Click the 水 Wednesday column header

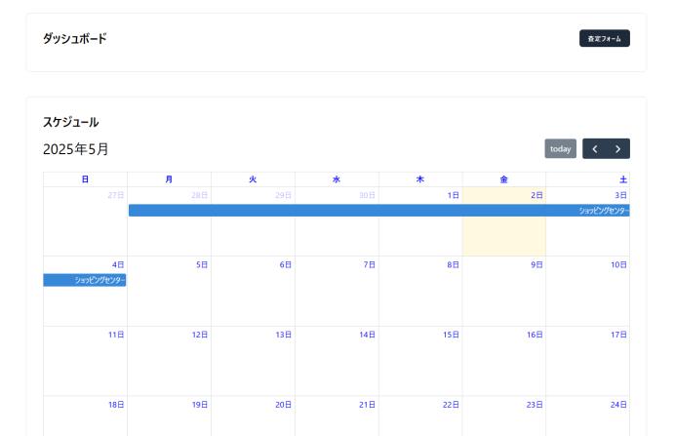337,179
